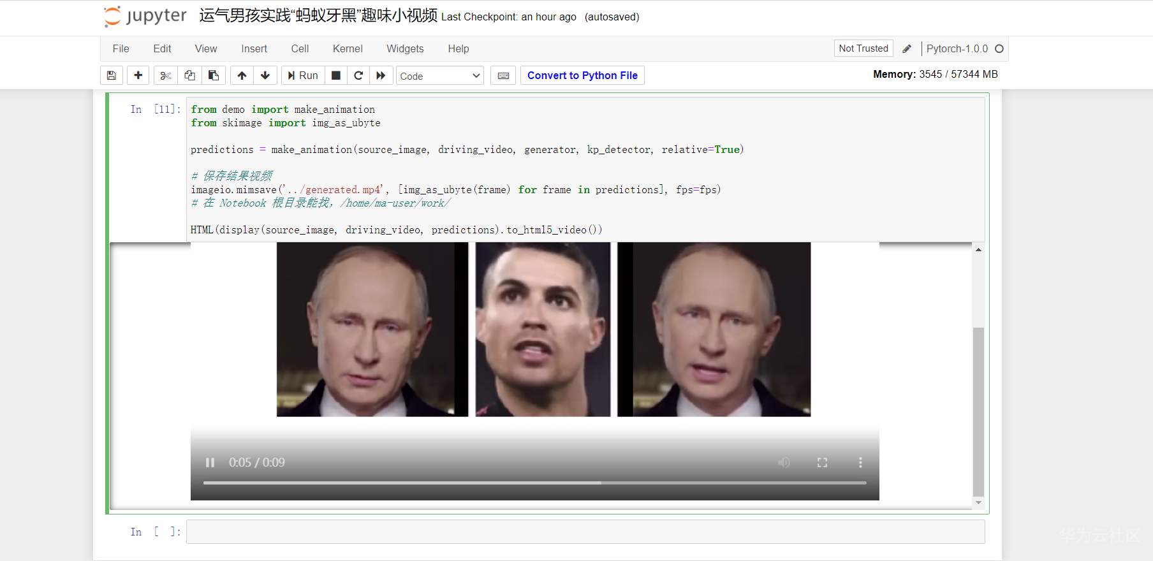
Task: Click the Last Checkpoint text
Action: click(509, 17)
